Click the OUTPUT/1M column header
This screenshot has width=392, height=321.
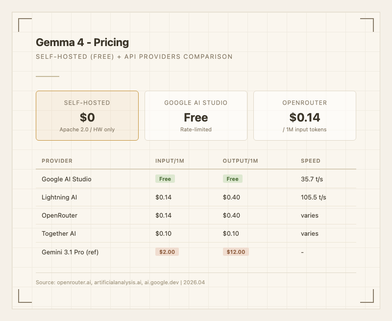[240, 161]
